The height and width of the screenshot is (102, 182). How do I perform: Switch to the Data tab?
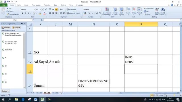pyautogui.click(x=55, y=5)
